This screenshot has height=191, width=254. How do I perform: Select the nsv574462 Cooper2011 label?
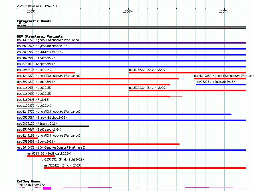pyautogui.click(x=36, y=64)
